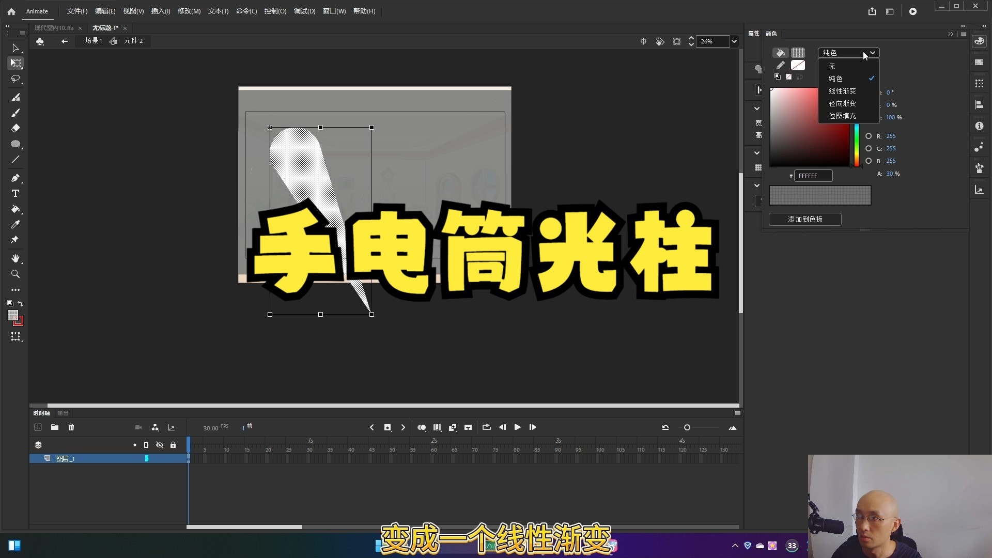Screen dimensions: 992x558
Task: Choose the Brush tool
Action: click(16, 113)
